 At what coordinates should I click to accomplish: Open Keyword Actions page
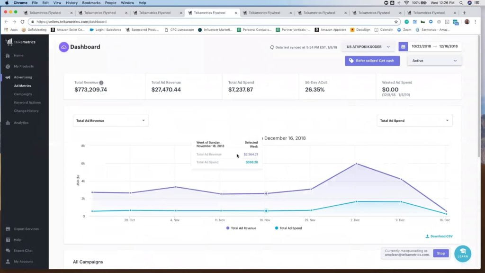[27, 103]
